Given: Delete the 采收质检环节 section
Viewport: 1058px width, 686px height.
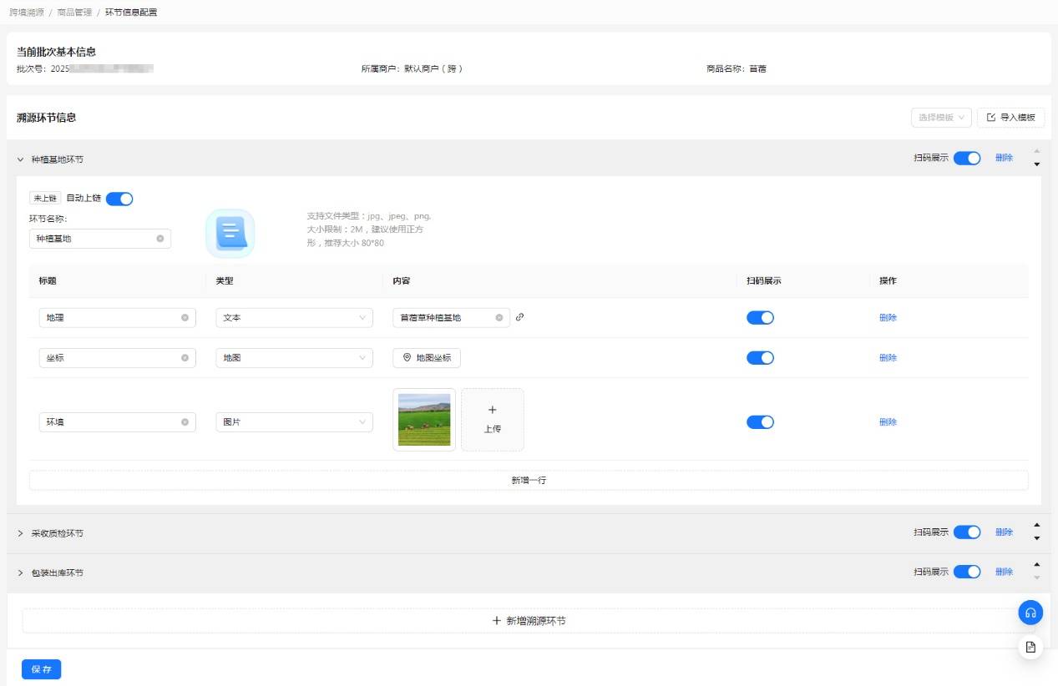Looking at the screenshot, I should pyautogui.click(x=1004, y=532).
